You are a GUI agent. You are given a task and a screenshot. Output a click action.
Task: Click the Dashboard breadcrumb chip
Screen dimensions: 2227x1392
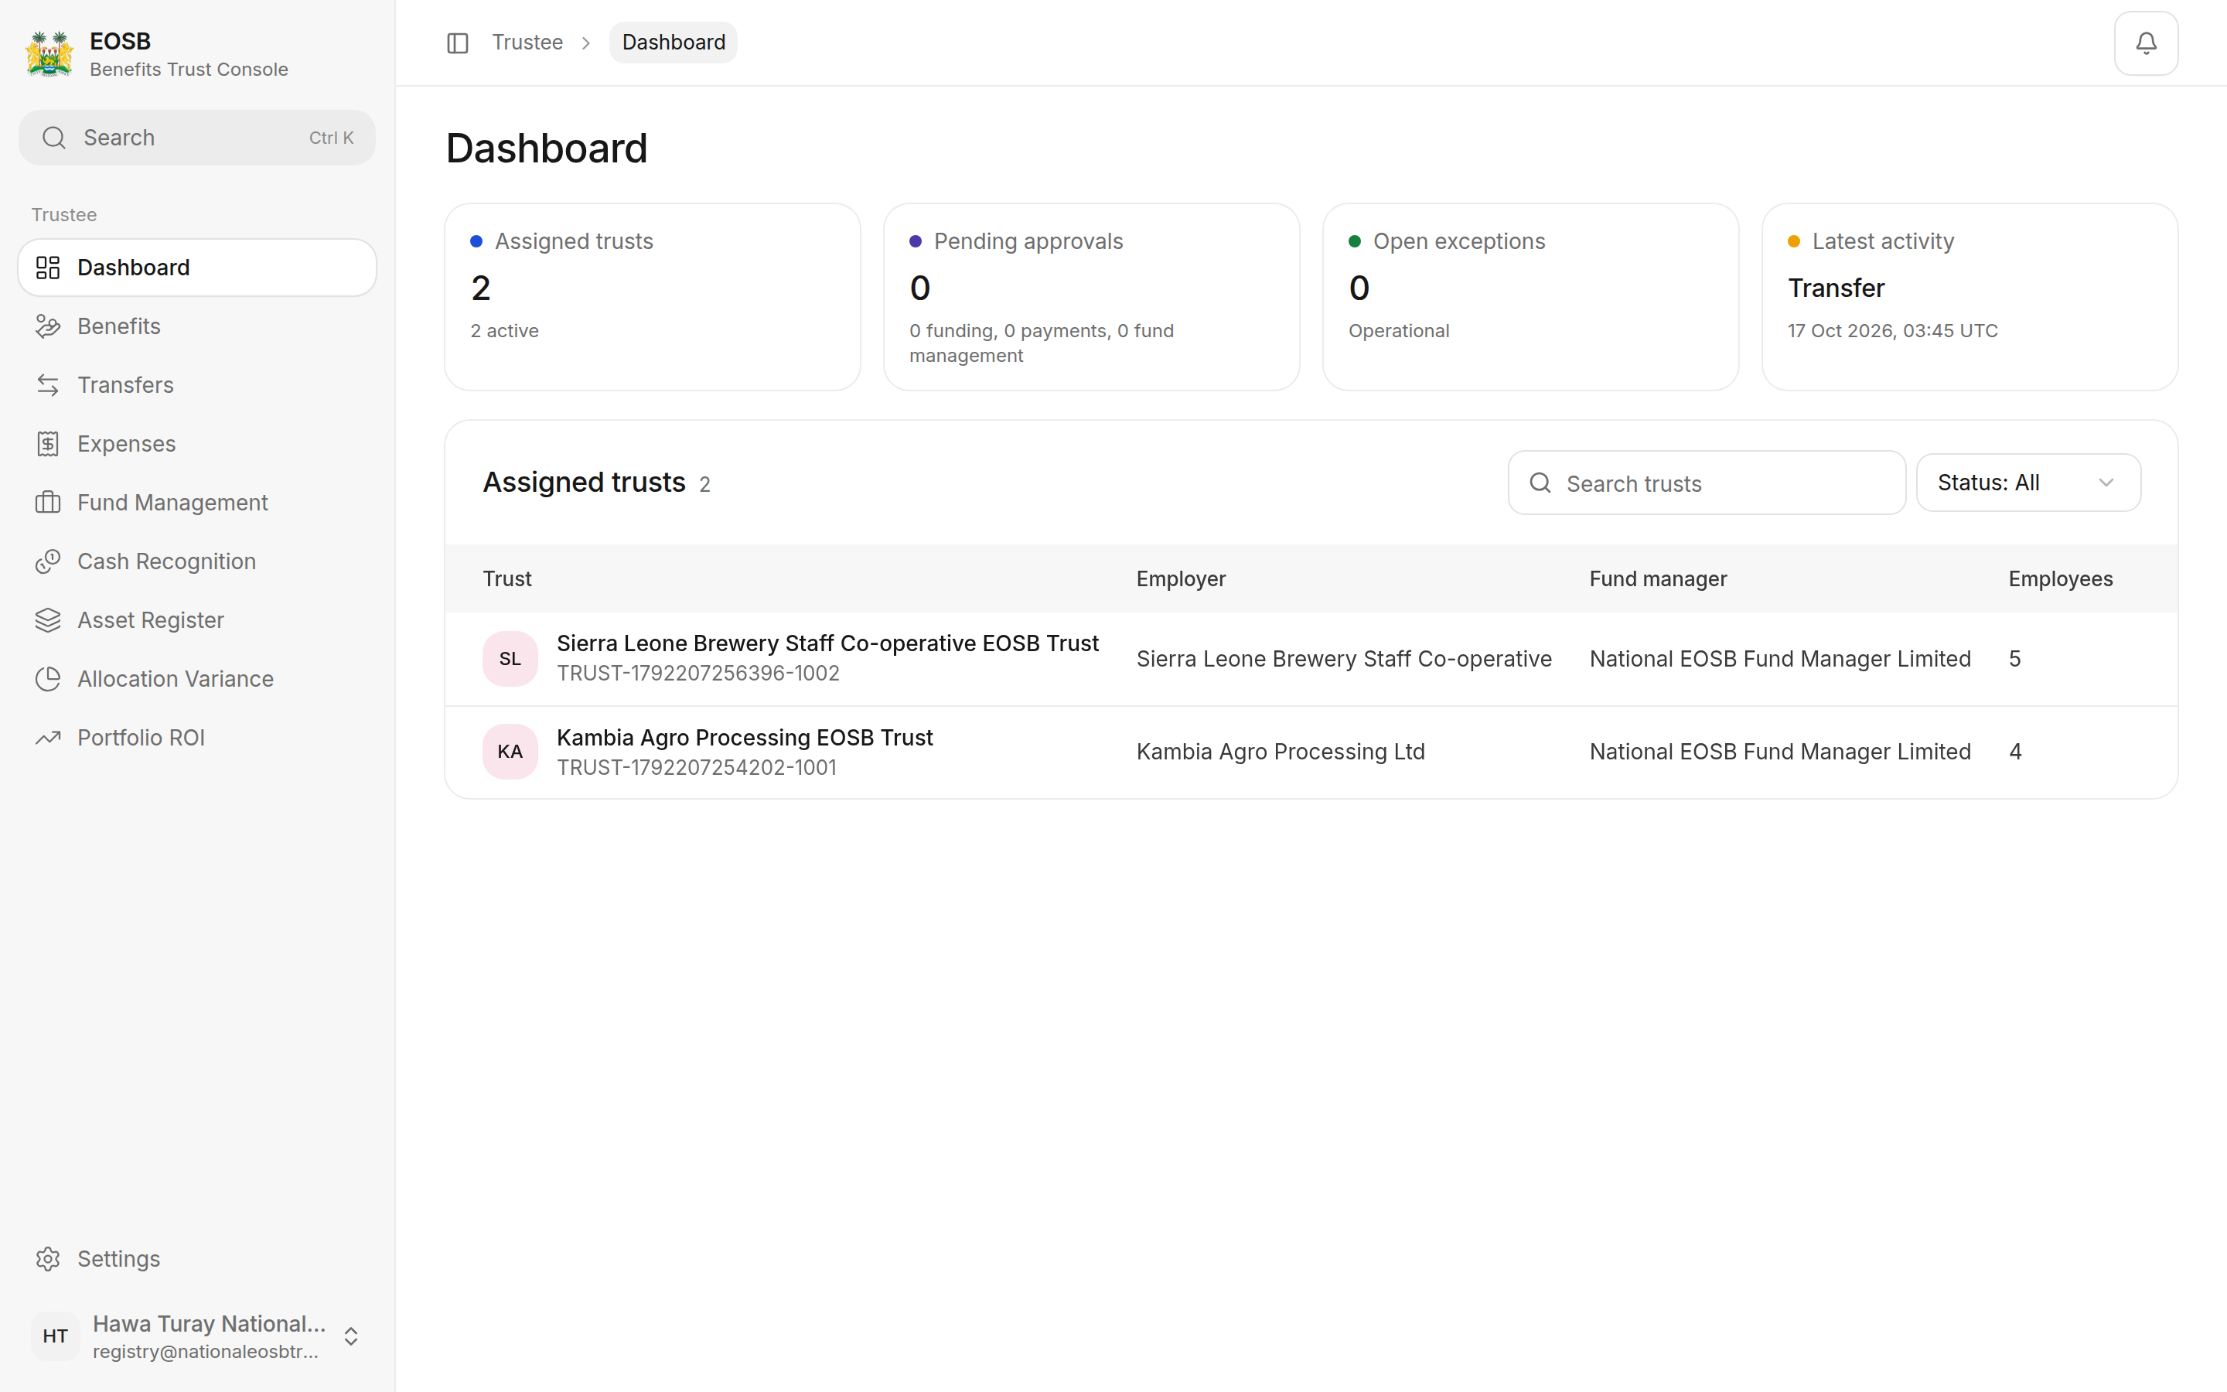[x=674, y=43]
